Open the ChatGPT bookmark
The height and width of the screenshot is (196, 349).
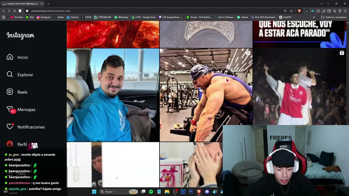pos(285,17)
